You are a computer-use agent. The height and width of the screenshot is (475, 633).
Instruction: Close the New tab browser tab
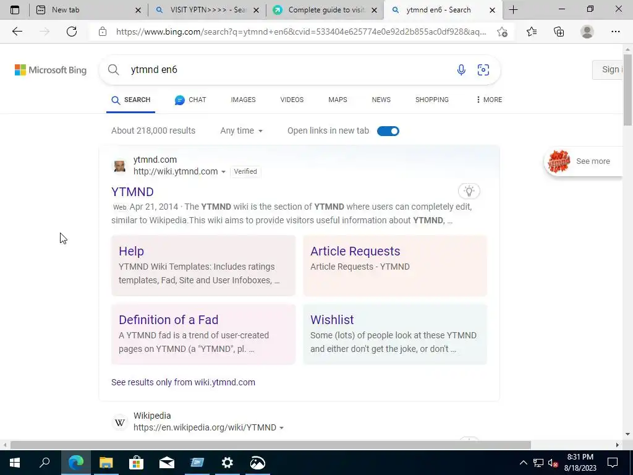pos(138,10)
